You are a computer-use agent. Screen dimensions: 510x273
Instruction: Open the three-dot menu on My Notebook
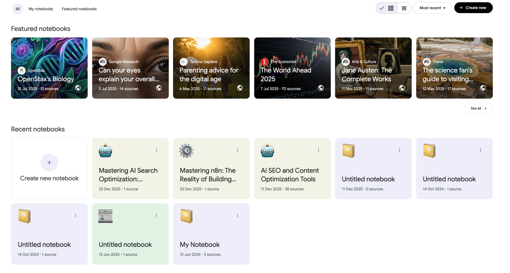tap(237, 216)
